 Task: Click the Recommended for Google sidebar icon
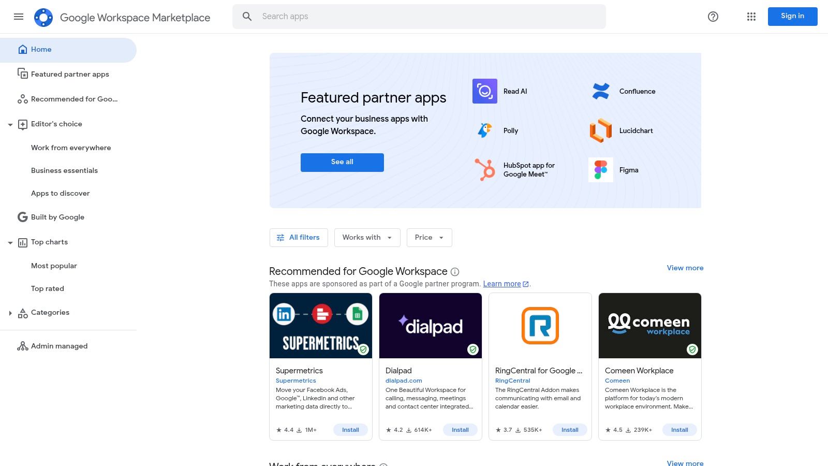[x=22, y=99]
